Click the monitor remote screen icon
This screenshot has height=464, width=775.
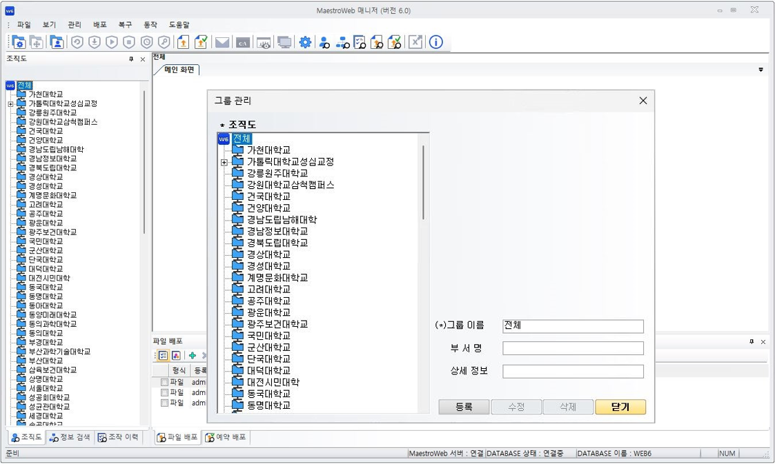pos(284,42)
